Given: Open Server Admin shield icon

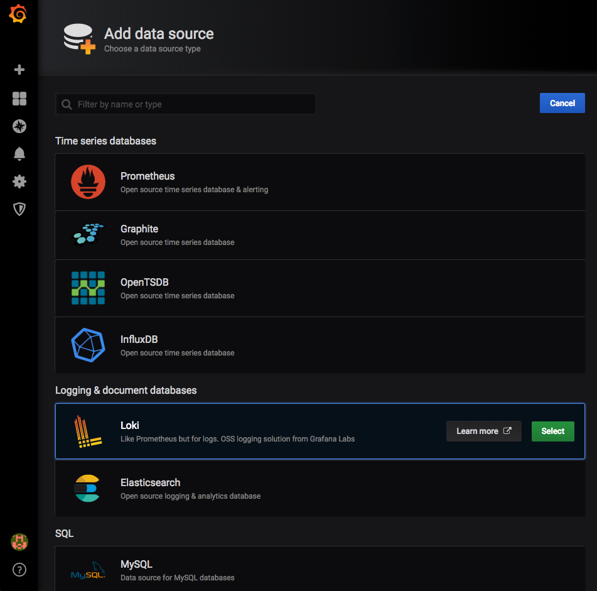Looking at the screenshot, I should [x=19, y=209].
